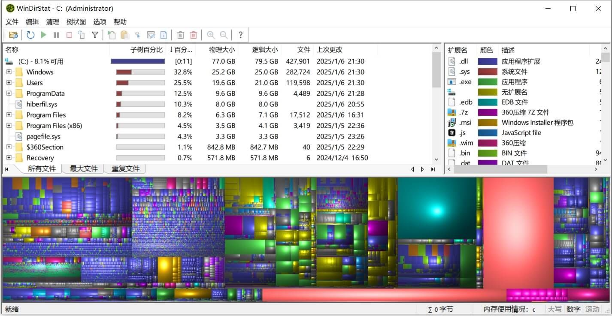Viewport: 612px width, 316px height.
Task: Click the C: drive icon in the tree
Action: (x=9, y=61)
